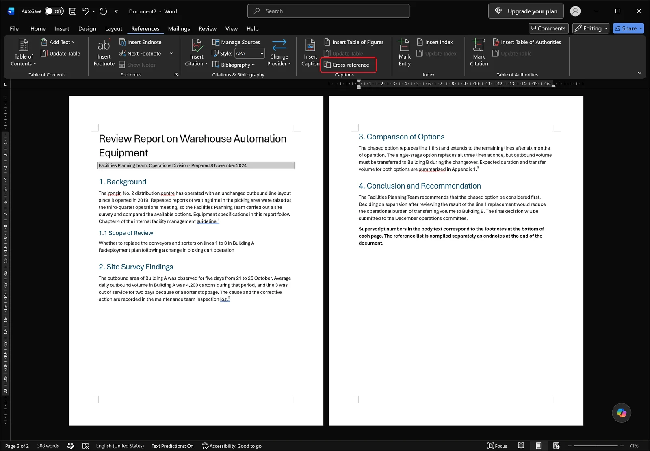
Task: Open Comments pane
Action: tap(548, 28)
